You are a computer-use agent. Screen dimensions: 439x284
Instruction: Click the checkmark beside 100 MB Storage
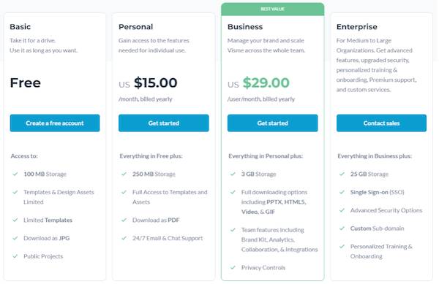15,174
